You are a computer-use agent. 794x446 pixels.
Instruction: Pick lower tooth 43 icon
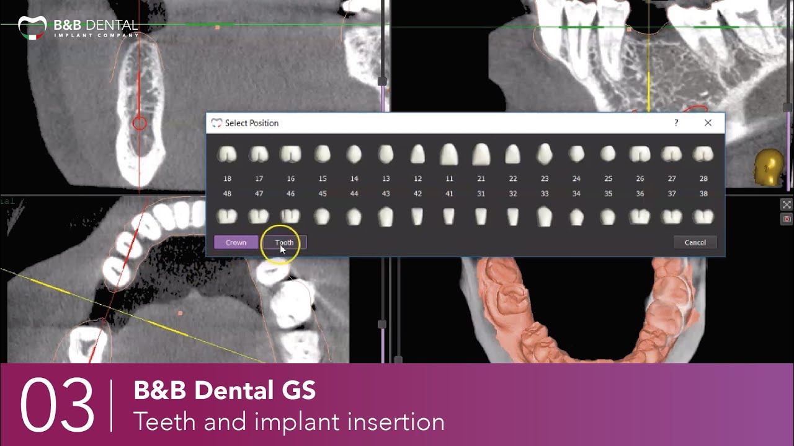386,216
